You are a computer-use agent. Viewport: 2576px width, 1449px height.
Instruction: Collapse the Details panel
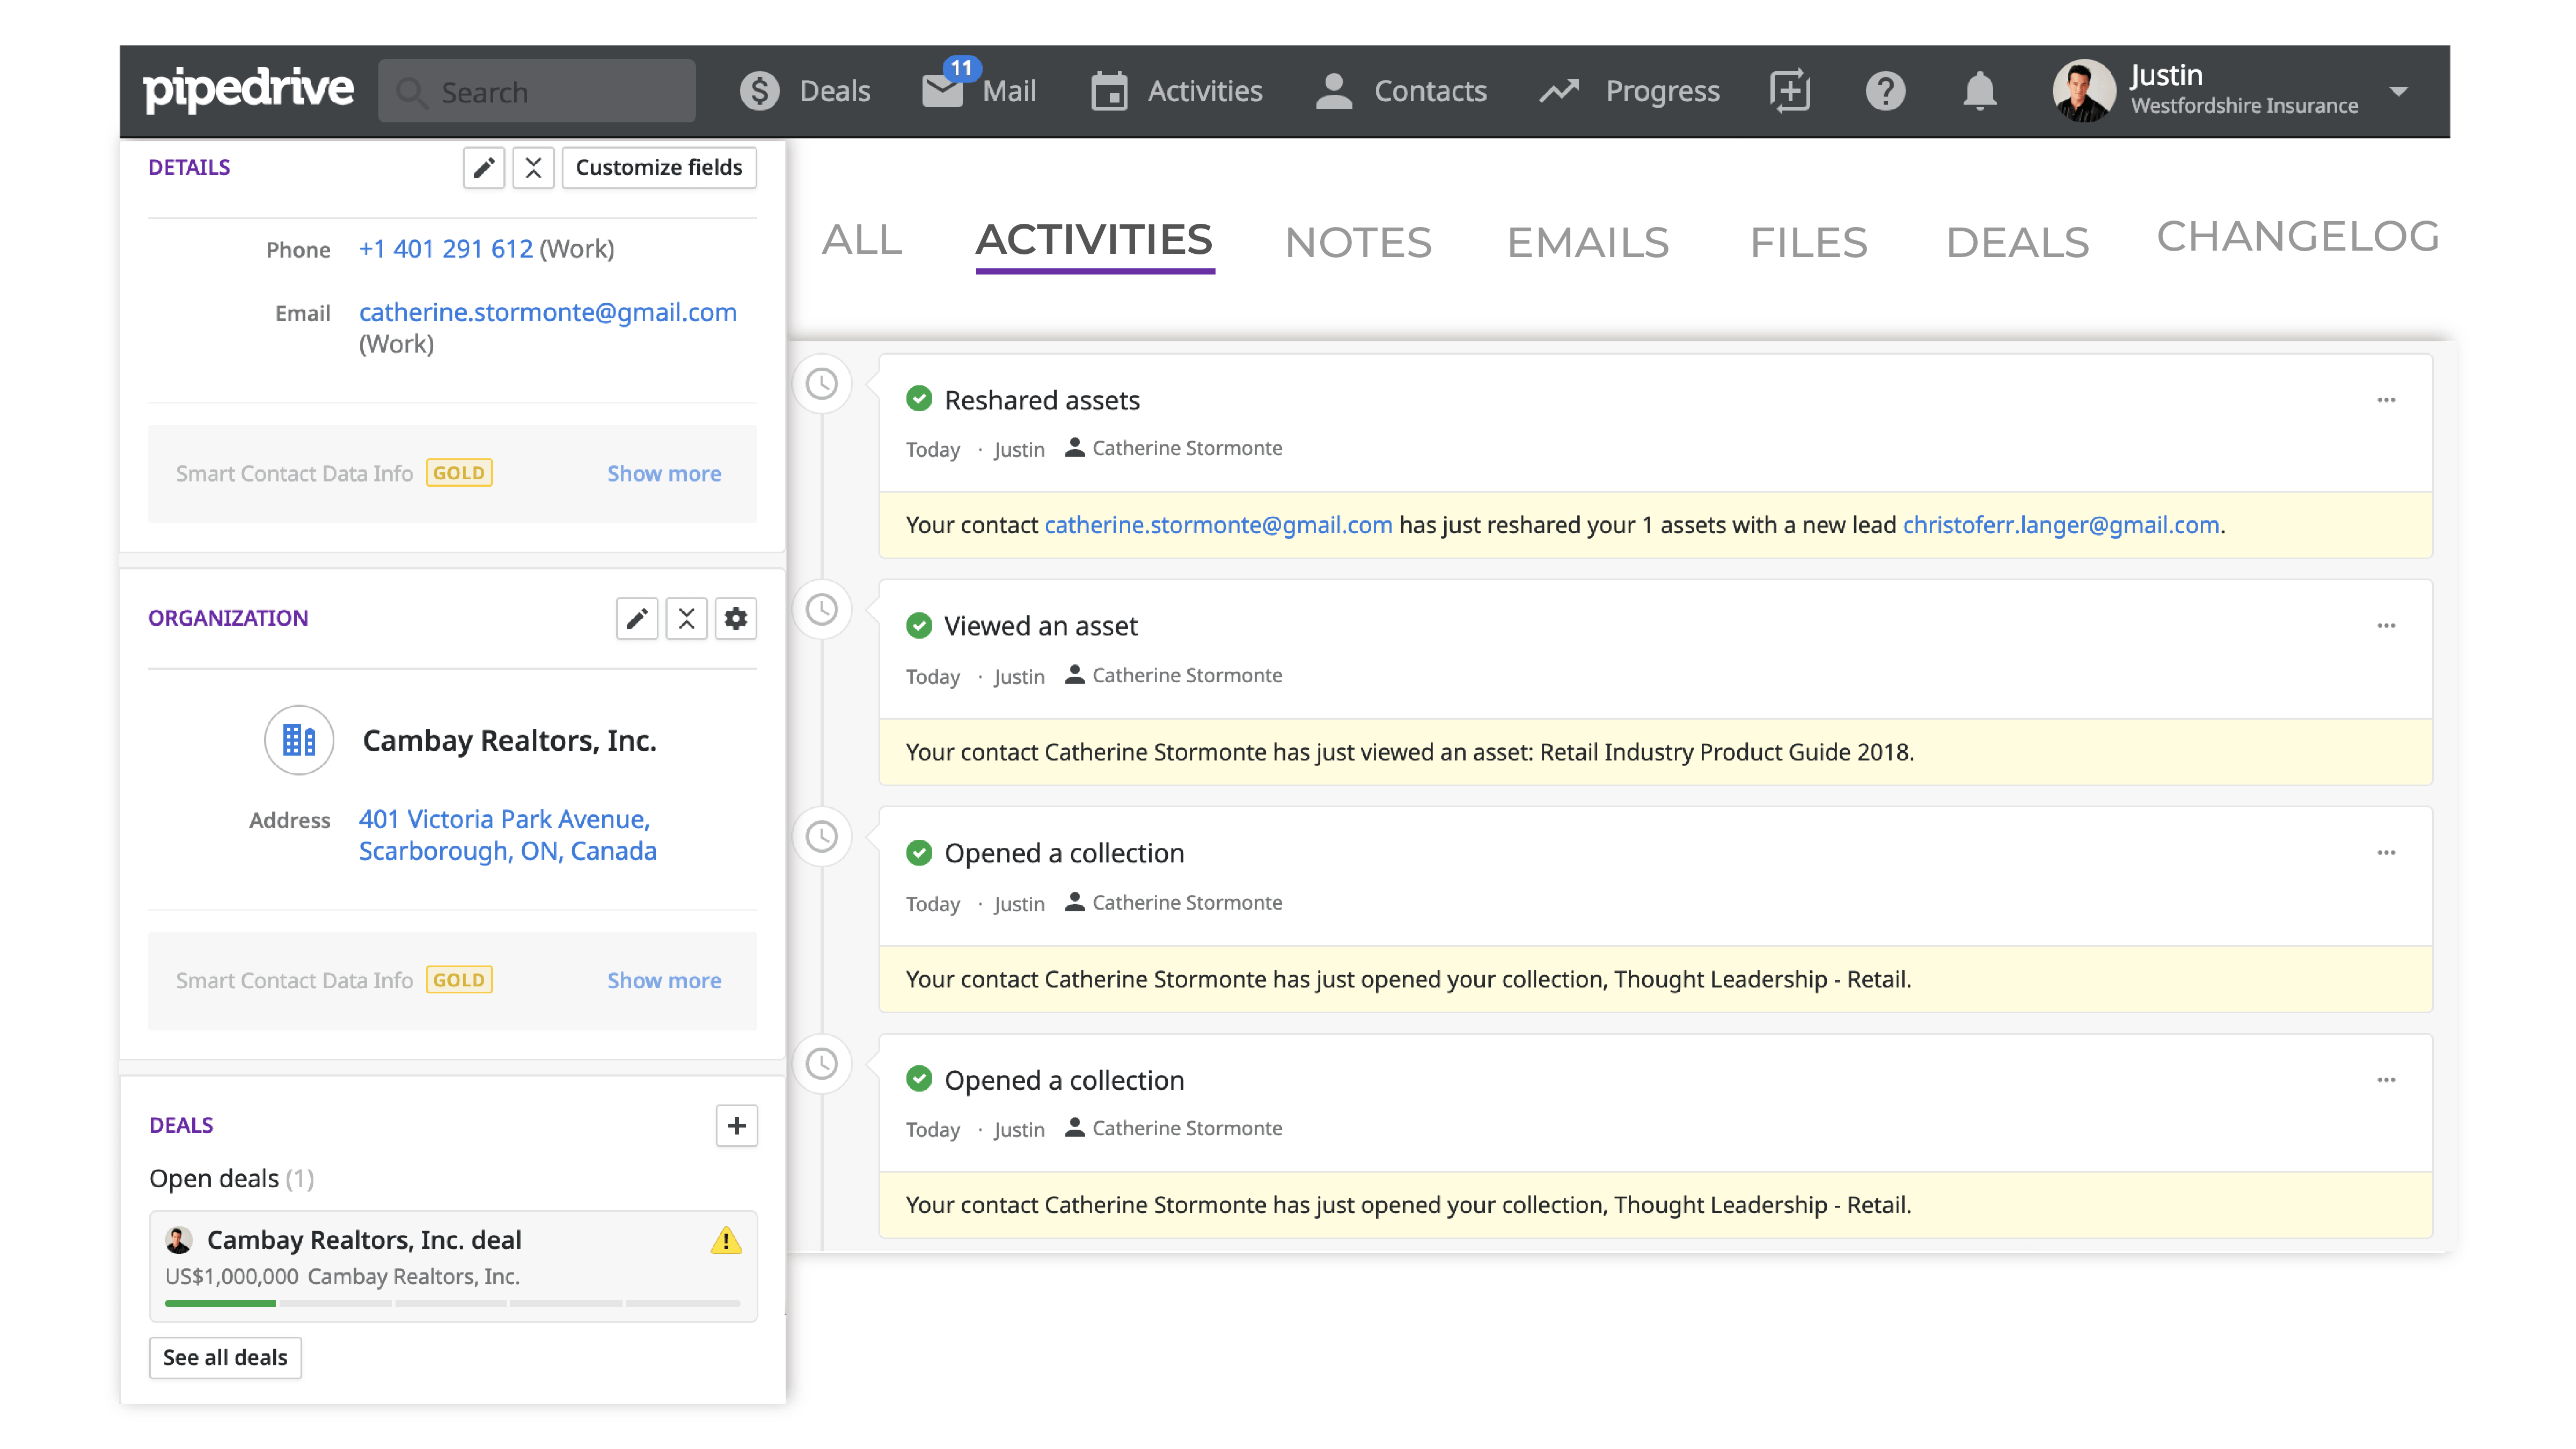click(x=534, y=167)
